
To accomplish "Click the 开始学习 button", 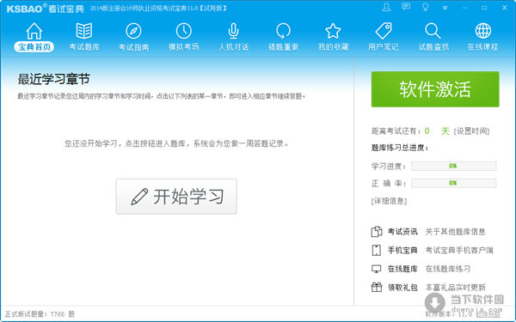I will [x=176, y=197].
